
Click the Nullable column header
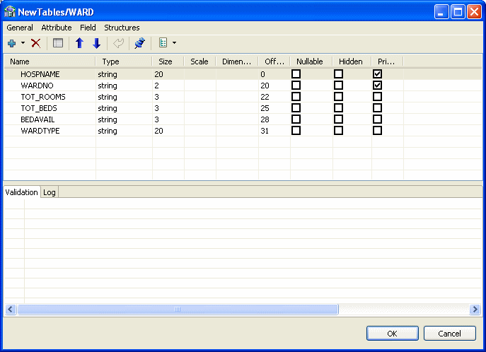tap(311, 61)
